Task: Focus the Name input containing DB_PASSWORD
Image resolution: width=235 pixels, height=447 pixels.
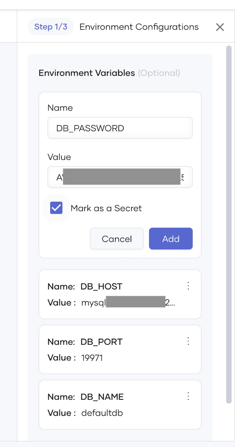Action: 120,128
